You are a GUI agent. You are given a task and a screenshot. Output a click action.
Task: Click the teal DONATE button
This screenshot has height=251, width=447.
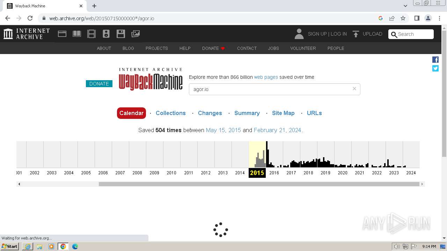pyautogui.click(x=99, y=84)
